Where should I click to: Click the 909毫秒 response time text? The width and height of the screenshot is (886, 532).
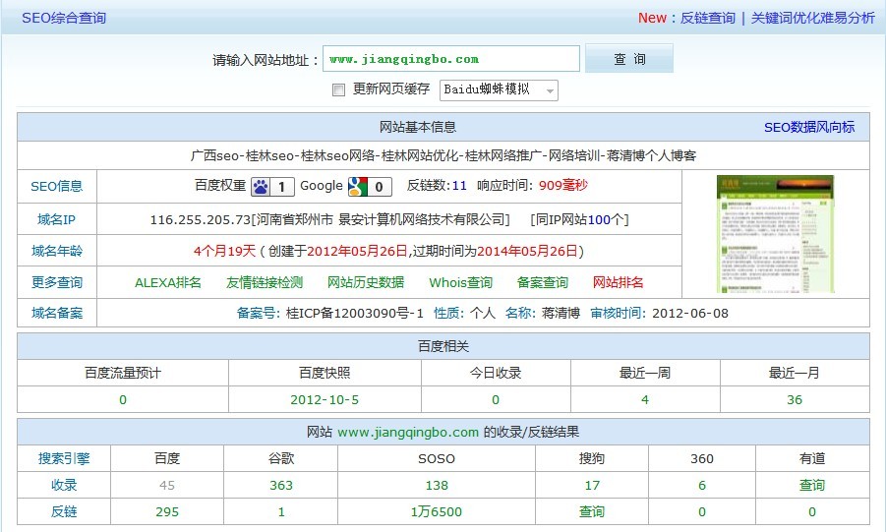(x=562, y=186)
